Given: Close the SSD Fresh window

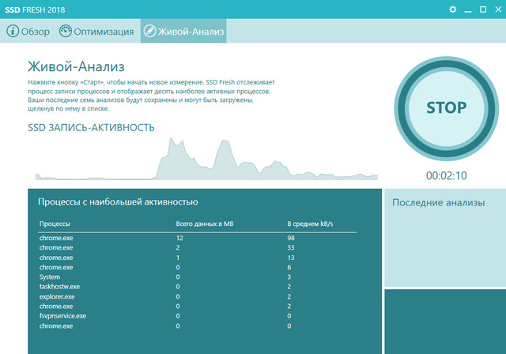Looking at the screenshot, I should pos(495,9).
